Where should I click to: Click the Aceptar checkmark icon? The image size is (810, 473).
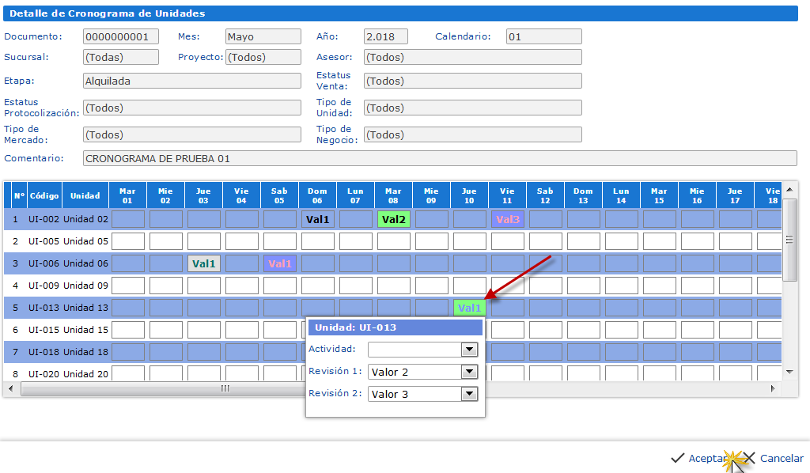(677, 458)
